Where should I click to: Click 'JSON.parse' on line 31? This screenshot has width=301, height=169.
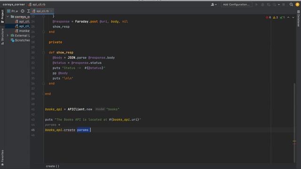(x=77, y=58)
